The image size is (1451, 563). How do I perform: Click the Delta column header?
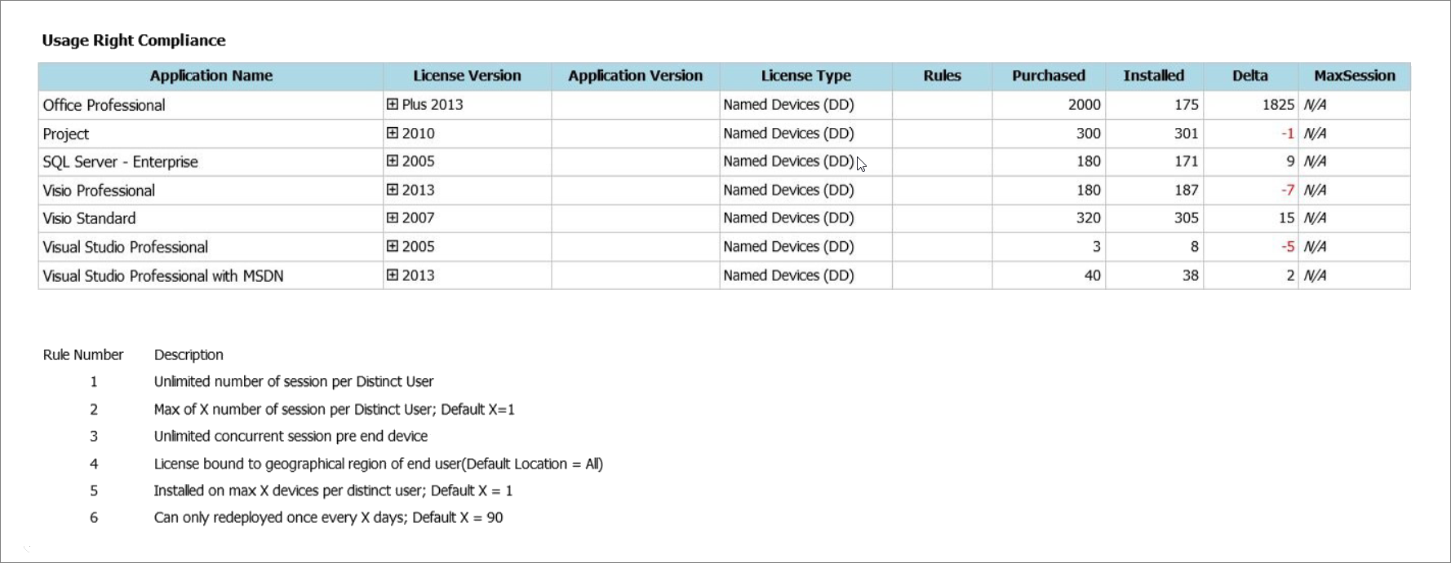tap(1249, 76)
